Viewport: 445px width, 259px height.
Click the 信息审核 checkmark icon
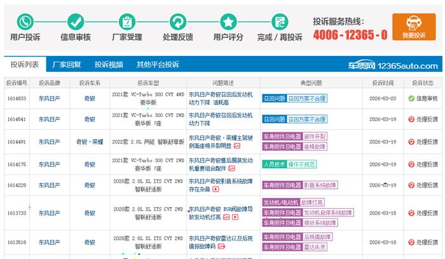tap(76, 22)
